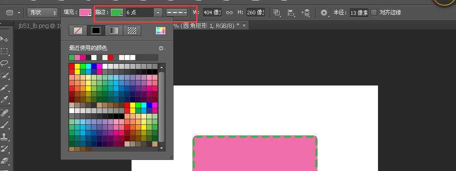Set stroke to no color button
Image resolution: width=456 pixels, height=171 pixels.
[x=78, y=31]
